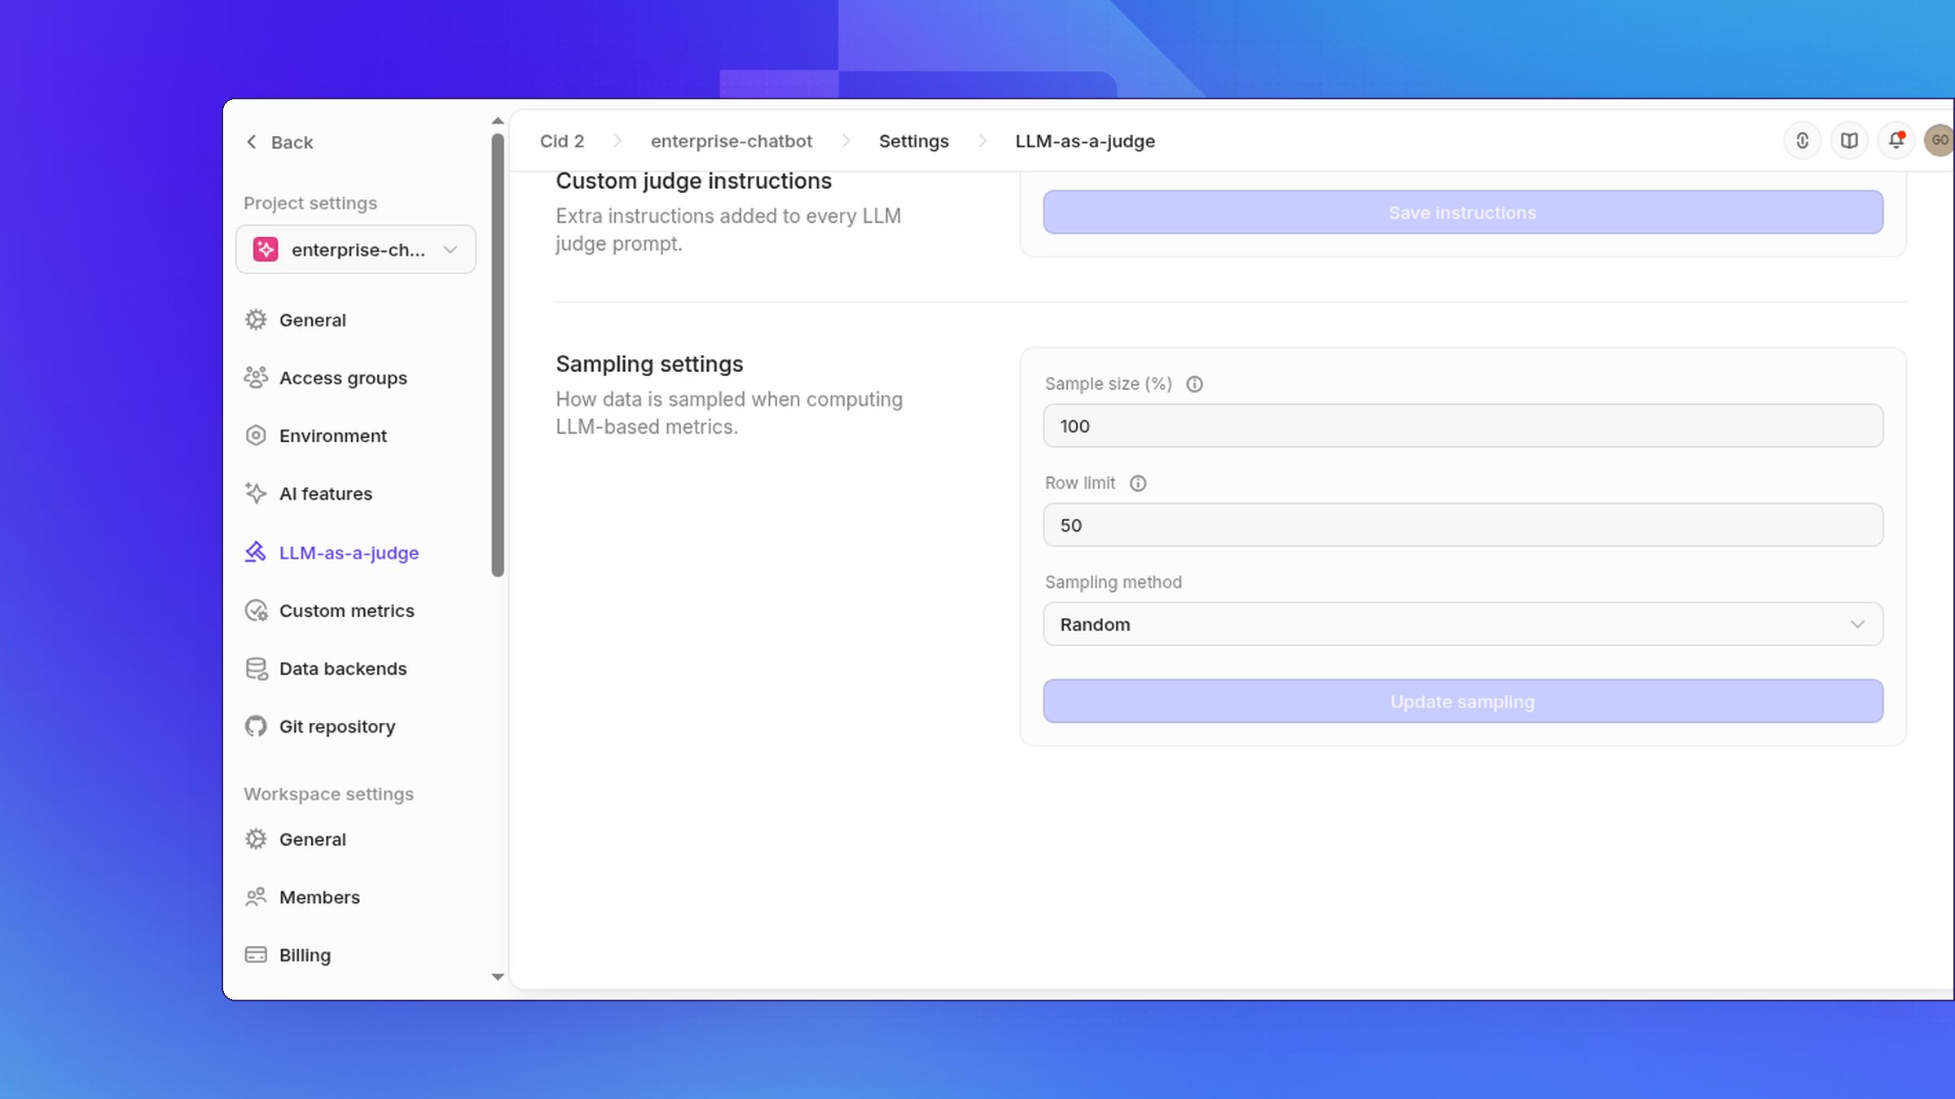Click the Save instructions button
The image size is (1955, 1099).
point(1463,212)
